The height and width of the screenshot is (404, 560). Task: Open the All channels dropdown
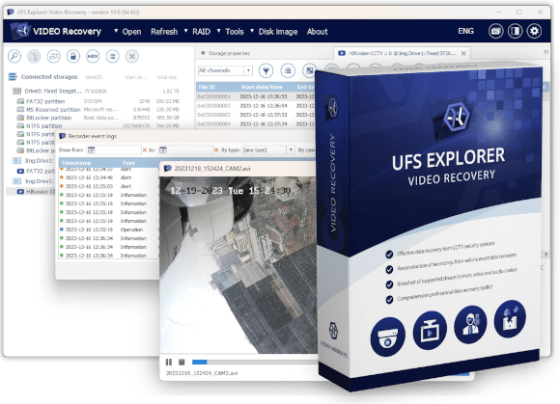[225, 70]
